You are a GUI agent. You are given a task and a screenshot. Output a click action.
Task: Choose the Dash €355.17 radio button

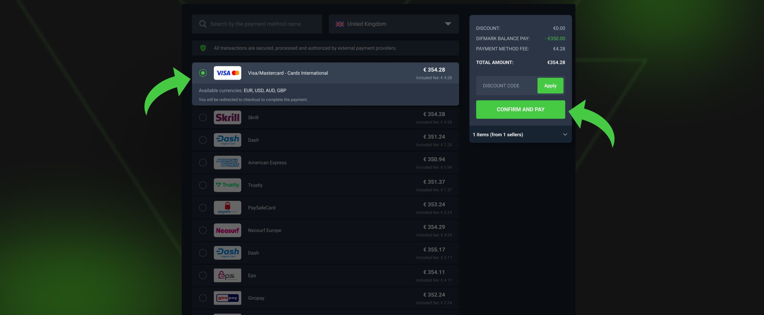(x=203, y=253)
